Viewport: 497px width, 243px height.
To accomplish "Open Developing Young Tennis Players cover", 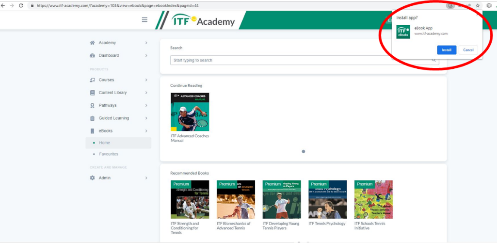I will (282, 199).
